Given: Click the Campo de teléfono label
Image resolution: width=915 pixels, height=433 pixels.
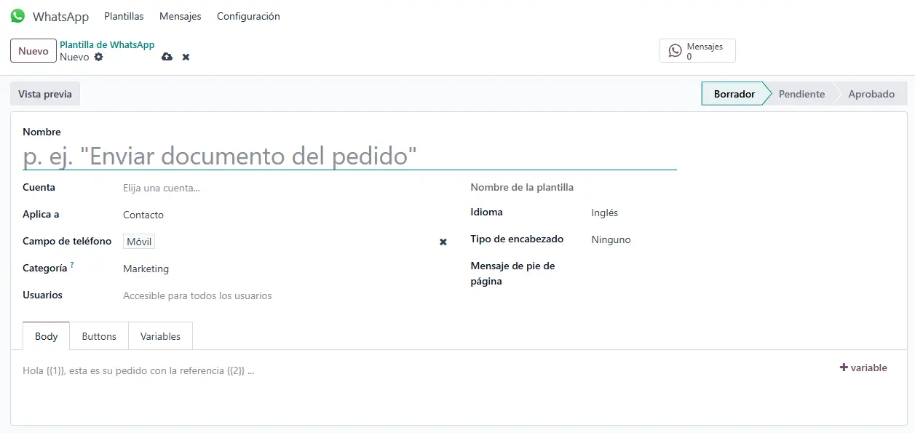Looking at the screenshot, I should pyautogui.click(x=67, y=241).
